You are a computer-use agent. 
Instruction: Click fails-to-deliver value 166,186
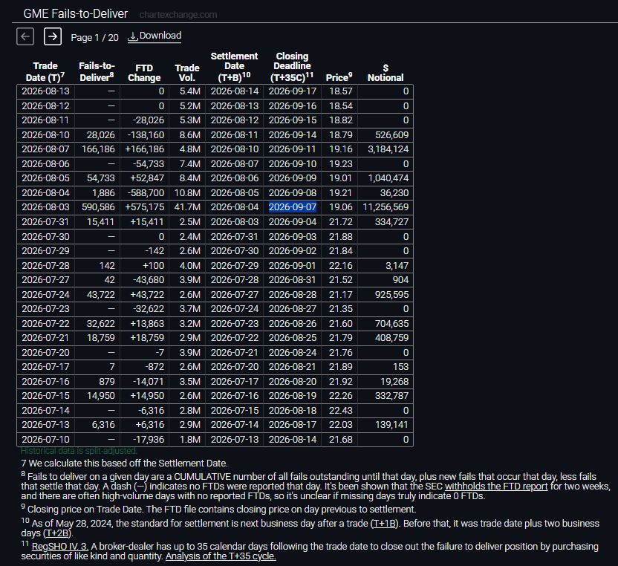[x=98, y=149]
